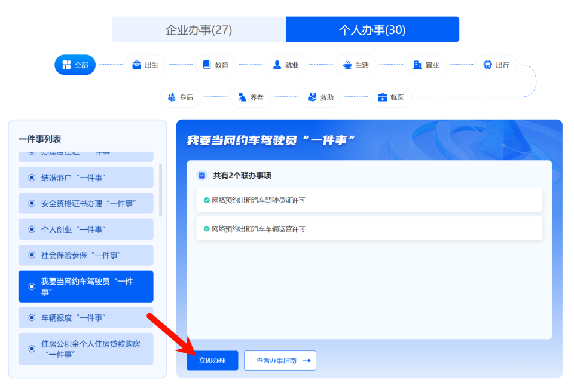Switch to the 企业办事(27) tab

tap(198, 29)
